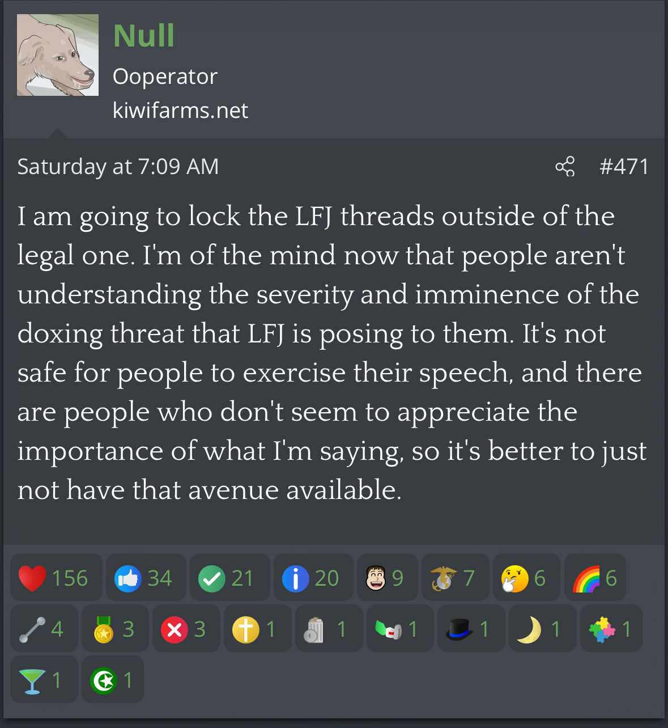Select the black top hat reaction

[471, 629]
